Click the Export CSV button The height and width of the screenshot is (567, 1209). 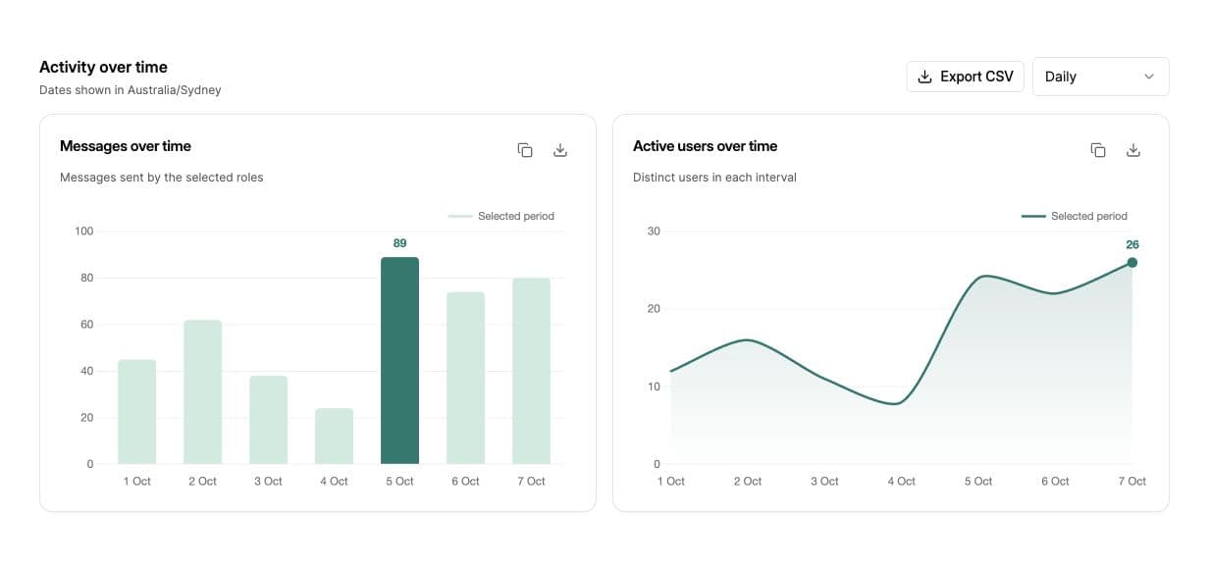tap(966, 77)
